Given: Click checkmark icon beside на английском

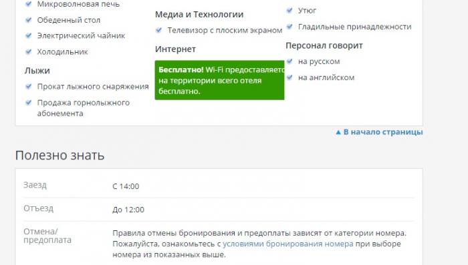Looking at the screenshot, I should point(289,77).
